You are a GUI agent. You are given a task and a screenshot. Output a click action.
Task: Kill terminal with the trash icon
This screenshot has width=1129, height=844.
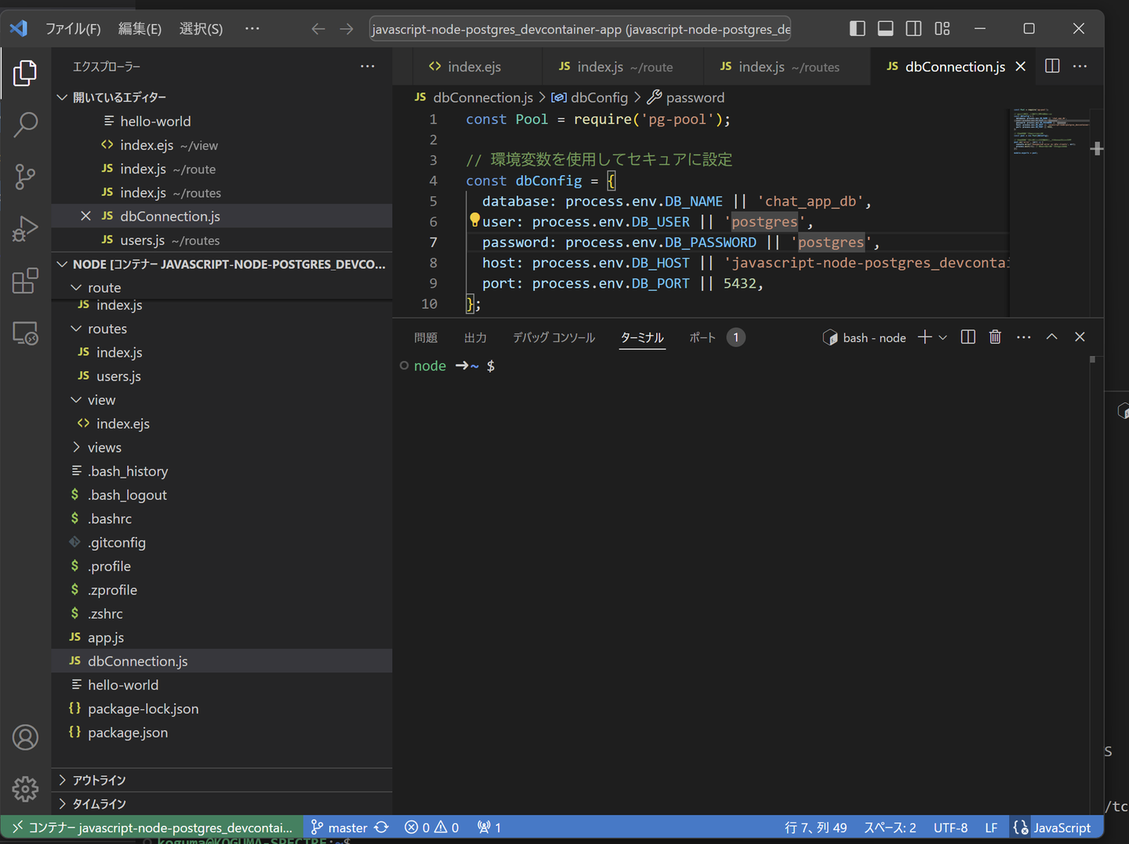[x=995, y=337]
